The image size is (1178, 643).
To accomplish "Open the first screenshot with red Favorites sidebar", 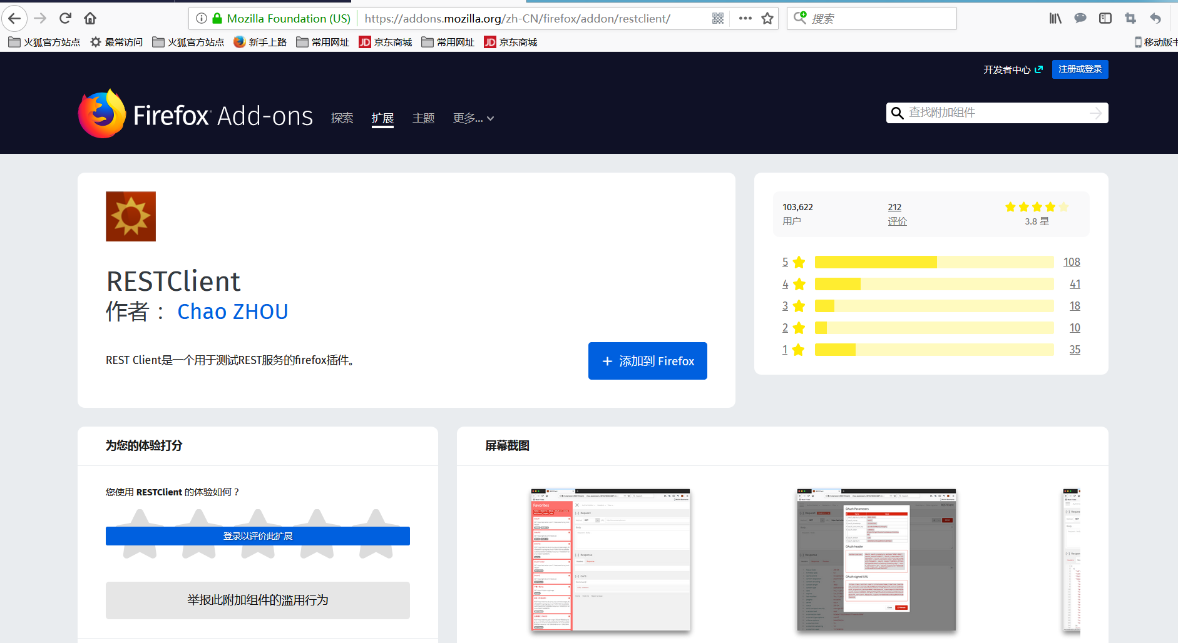I will (610, 560).
